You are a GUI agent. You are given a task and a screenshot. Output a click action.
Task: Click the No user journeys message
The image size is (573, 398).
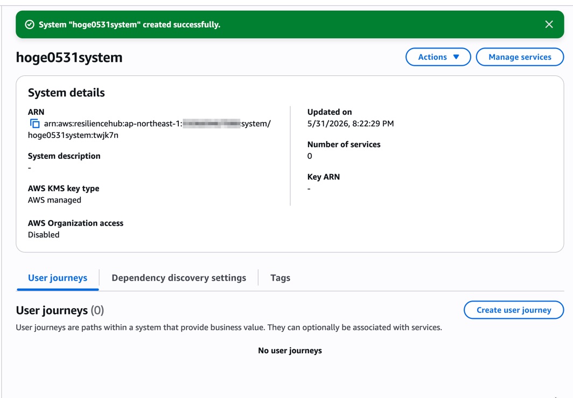[x=290, y=351]
